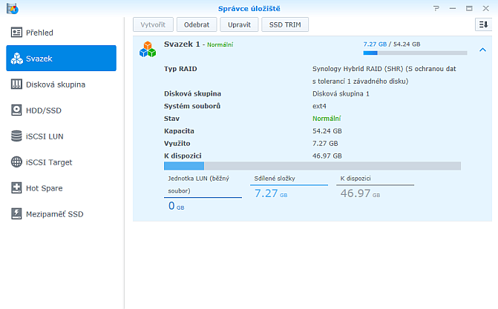Click the large 7.27 GB shared folders figure

tap(271, 193)
